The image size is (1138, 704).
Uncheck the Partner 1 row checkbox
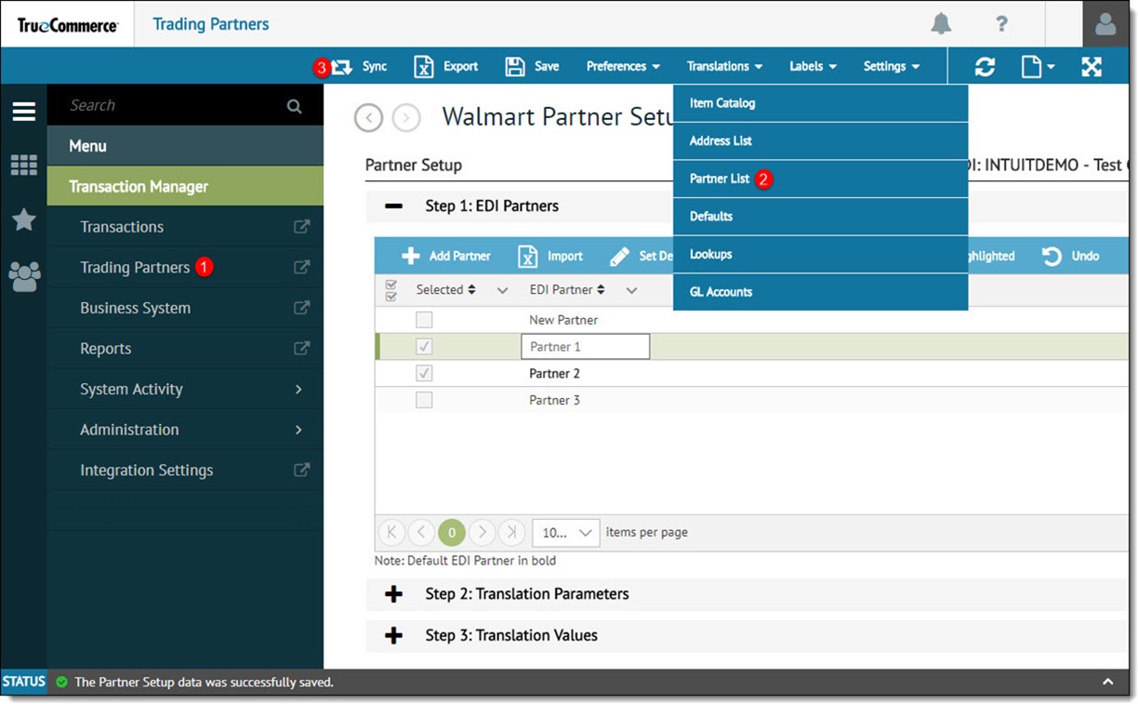424,347
